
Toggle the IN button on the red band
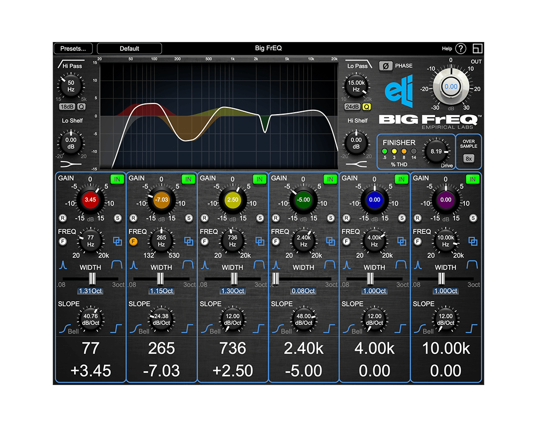[x=117, y=180]
